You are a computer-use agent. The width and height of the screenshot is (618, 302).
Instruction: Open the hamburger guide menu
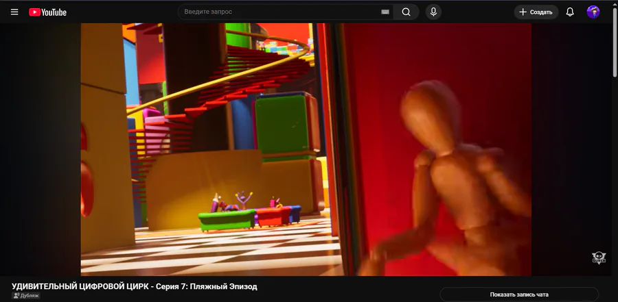pos(14,12)
